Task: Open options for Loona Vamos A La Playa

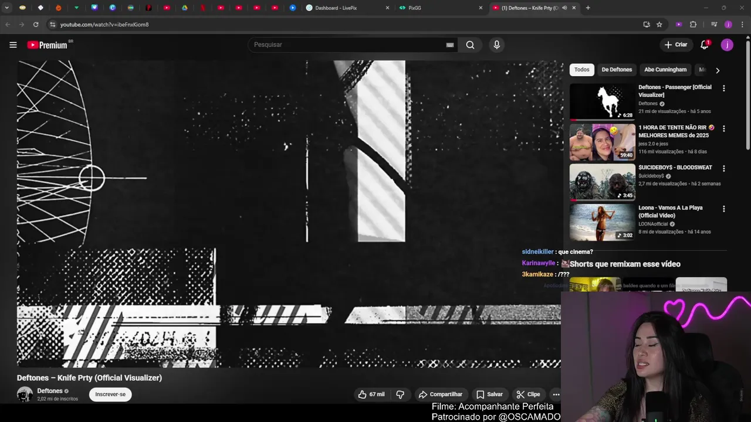Action: 723,209
